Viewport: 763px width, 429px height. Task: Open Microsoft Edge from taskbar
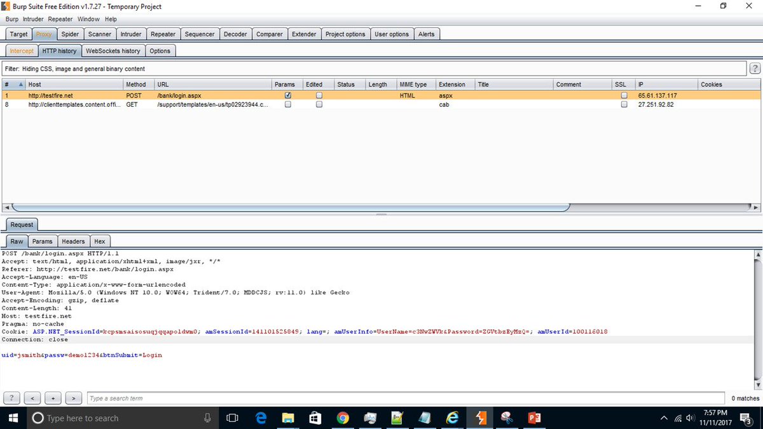pos(261,418)
